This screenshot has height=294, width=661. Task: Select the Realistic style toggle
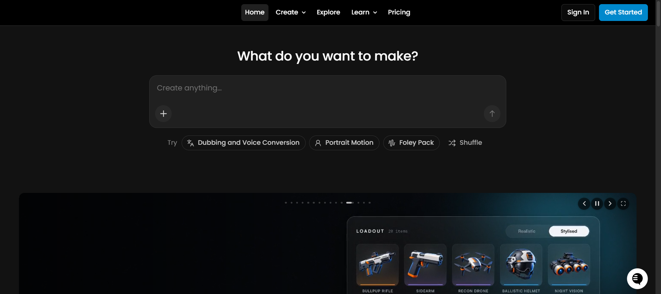527,231
